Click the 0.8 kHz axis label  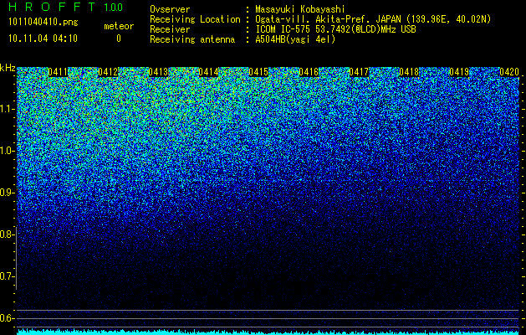[x=7, y=234]
